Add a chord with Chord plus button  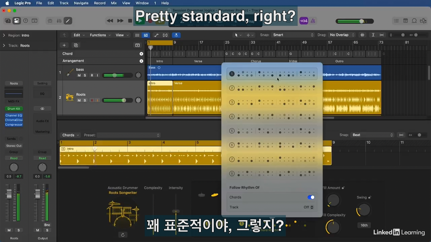tap(141, 54)
